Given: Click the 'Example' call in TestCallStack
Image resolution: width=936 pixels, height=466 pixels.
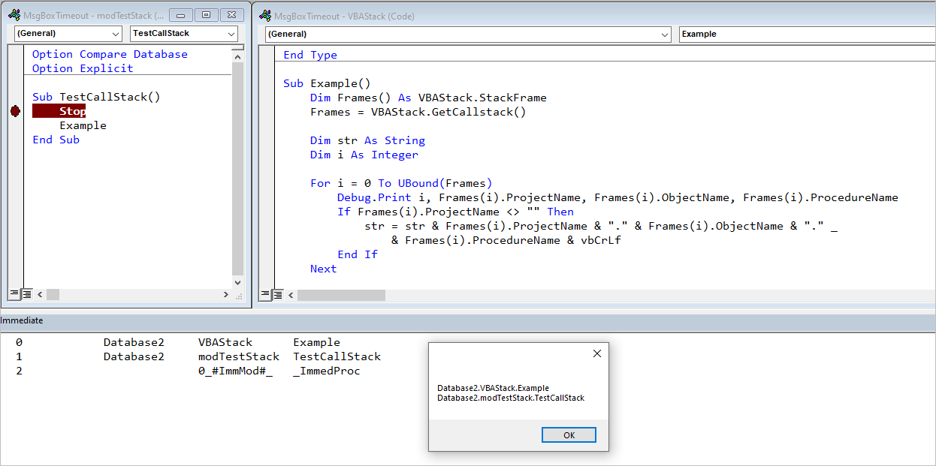Looking at the screenshot, I should [83, 125].
